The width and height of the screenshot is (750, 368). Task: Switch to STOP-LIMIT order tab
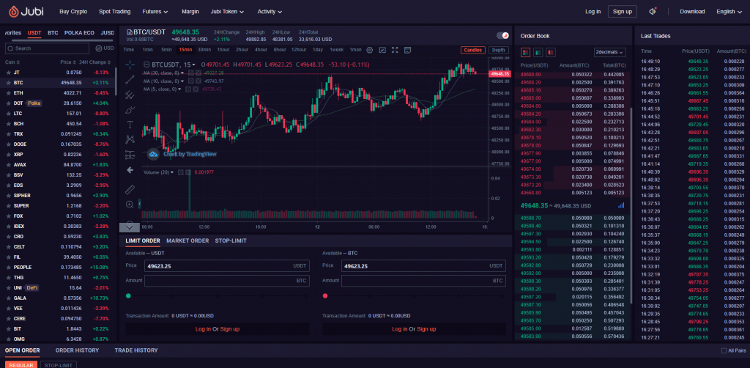(231, 240)
